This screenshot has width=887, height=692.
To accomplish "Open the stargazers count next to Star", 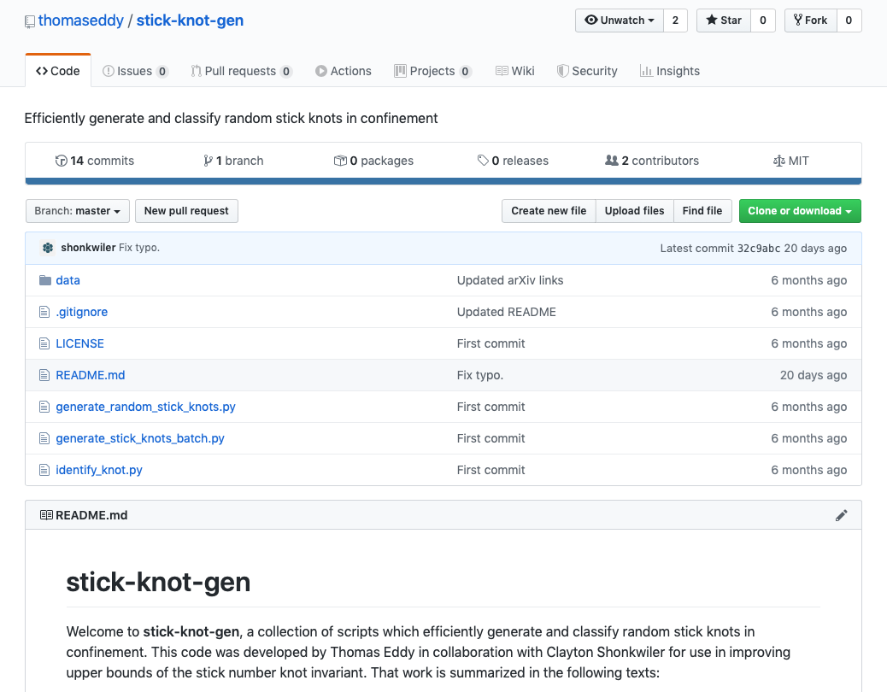I will [762, 21].
